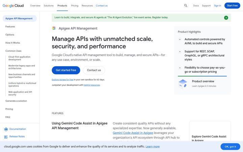Click Contact us in the top navigation
The height and width of the screenshot is (152, 243).
click(x=102, y=6)
